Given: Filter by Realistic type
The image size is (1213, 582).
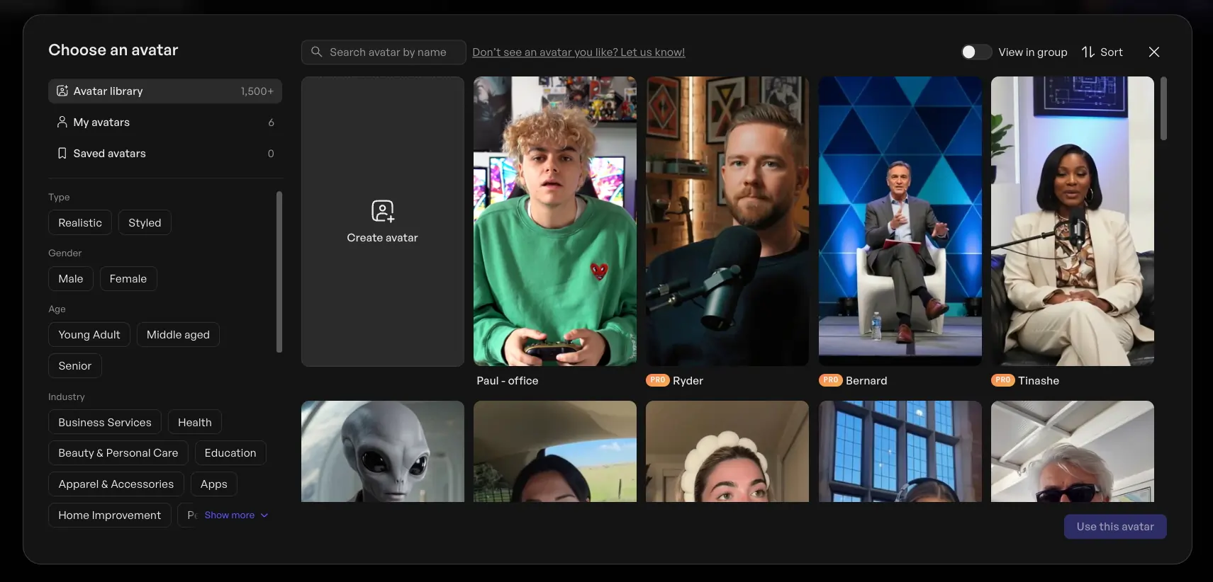Looking at the screenshot, I should click(80, 222).
